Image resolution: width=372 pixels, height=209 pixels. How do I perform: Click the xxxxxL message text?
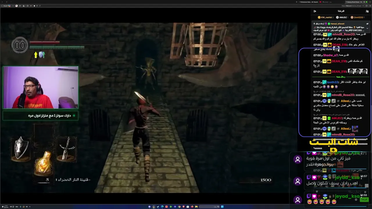point(360,95)
